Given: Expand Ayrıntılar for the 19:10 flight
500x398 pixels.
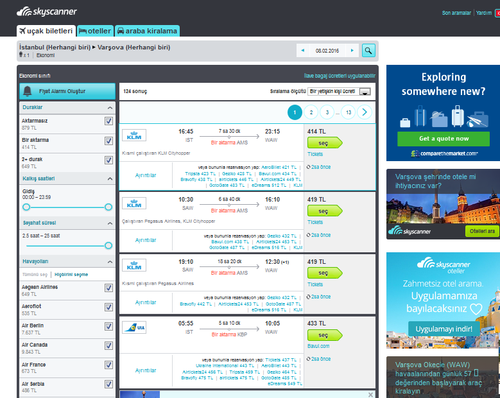Looking at the screenshot, I should 146,302.
